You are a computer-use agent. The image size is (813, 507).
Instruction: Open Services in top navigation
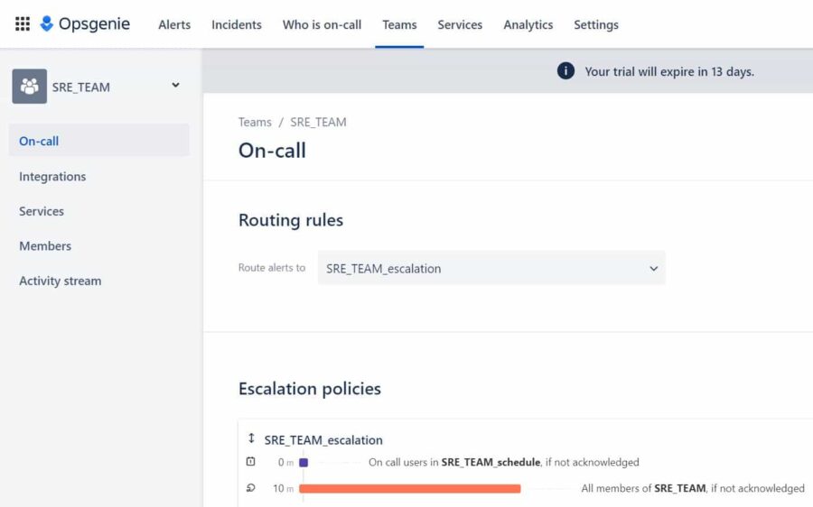click(x=460, y=24)
